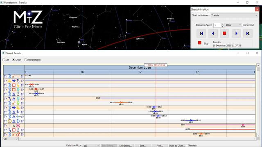Click the Sun glyph in the Sun trine Moon row
This screenshot has width=262, height=147.
10,121
